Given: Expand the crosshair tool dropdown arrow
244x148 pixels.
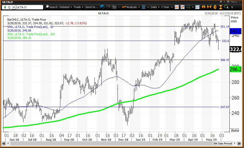Looking at the screenshot, I should click(193, 7).
